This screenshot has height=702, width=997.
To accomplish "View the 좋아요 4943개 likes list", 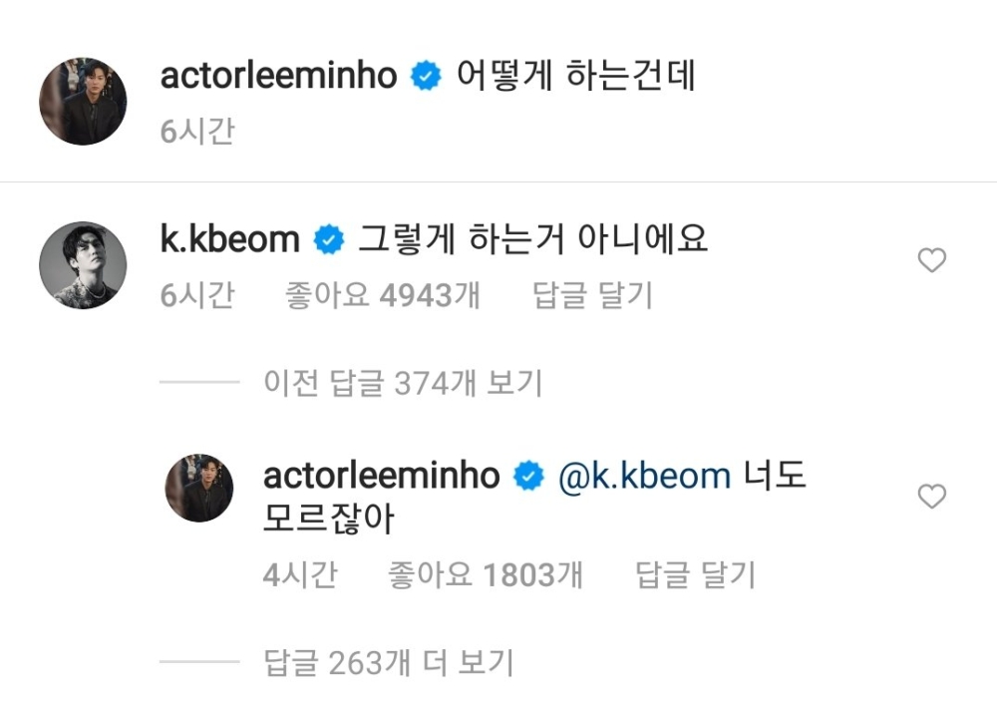I will pyautogui.click(x=383, y=296).
